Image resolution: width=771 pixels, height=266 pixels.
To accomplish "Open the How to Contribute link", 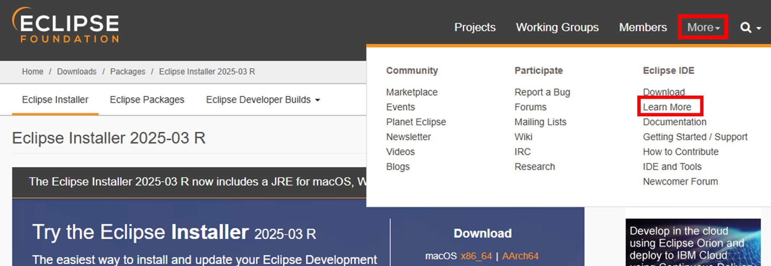I will coord(681,152).
